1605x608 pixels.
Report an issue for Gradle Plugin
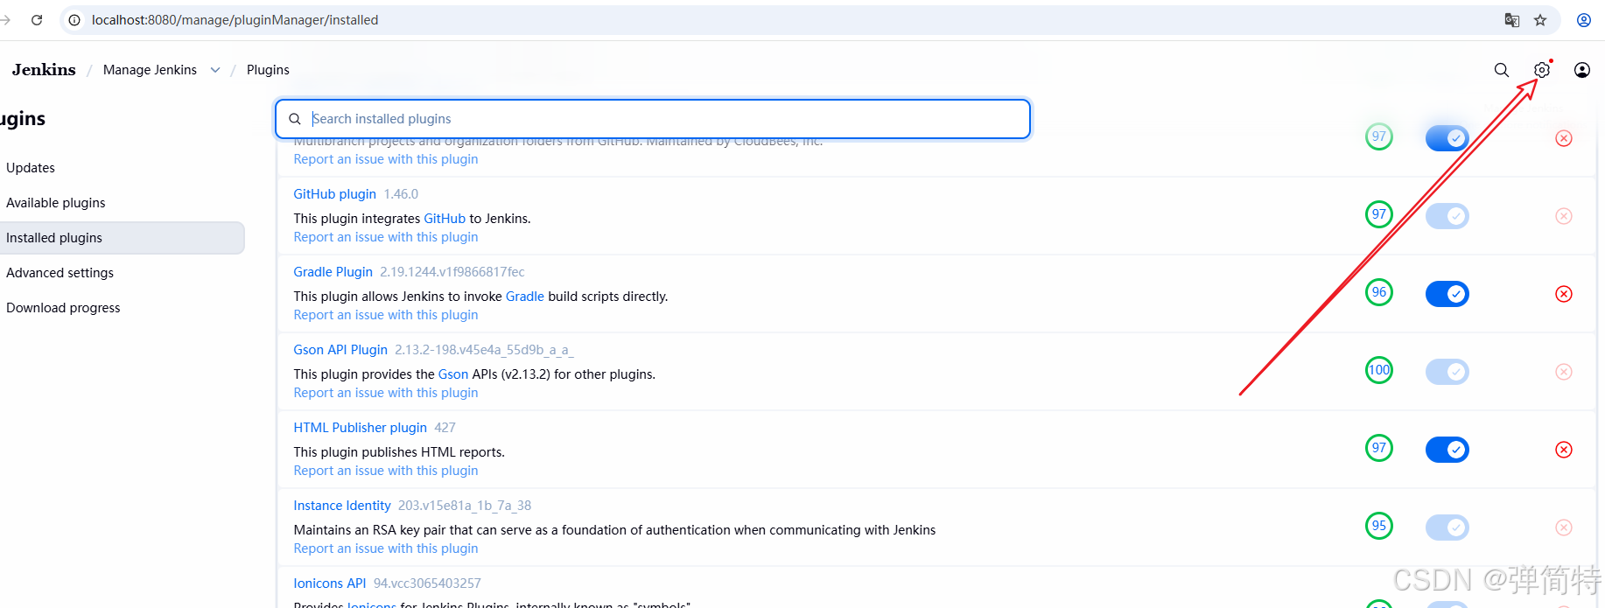coord(386,315)
